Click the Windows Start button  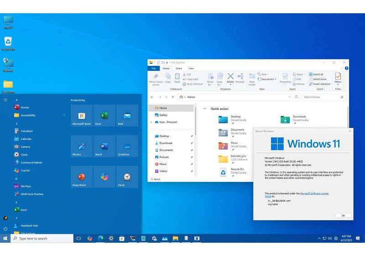(x=5, y=238)
